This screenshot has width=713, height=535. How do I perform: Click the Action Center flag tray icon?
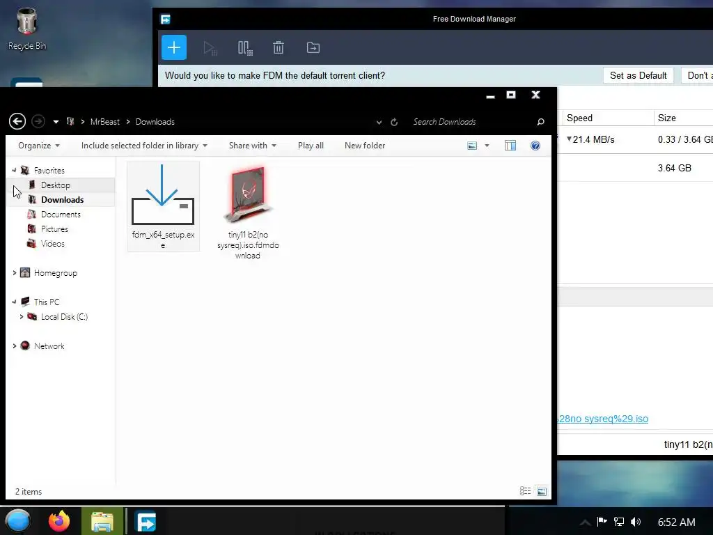602,521
